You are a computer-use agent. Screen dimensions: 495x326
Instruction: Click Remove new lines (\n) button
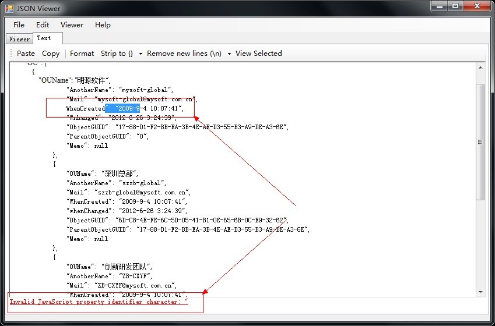(x=184, y=54)
